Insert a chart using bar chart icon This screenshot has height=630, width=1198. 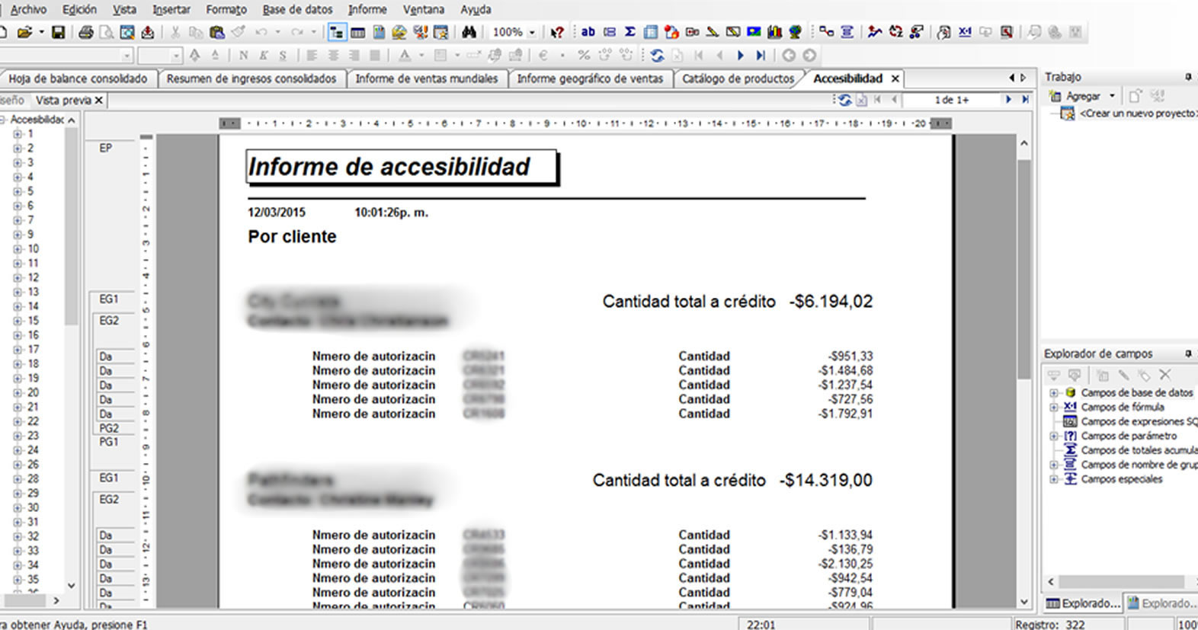point(775,32)
